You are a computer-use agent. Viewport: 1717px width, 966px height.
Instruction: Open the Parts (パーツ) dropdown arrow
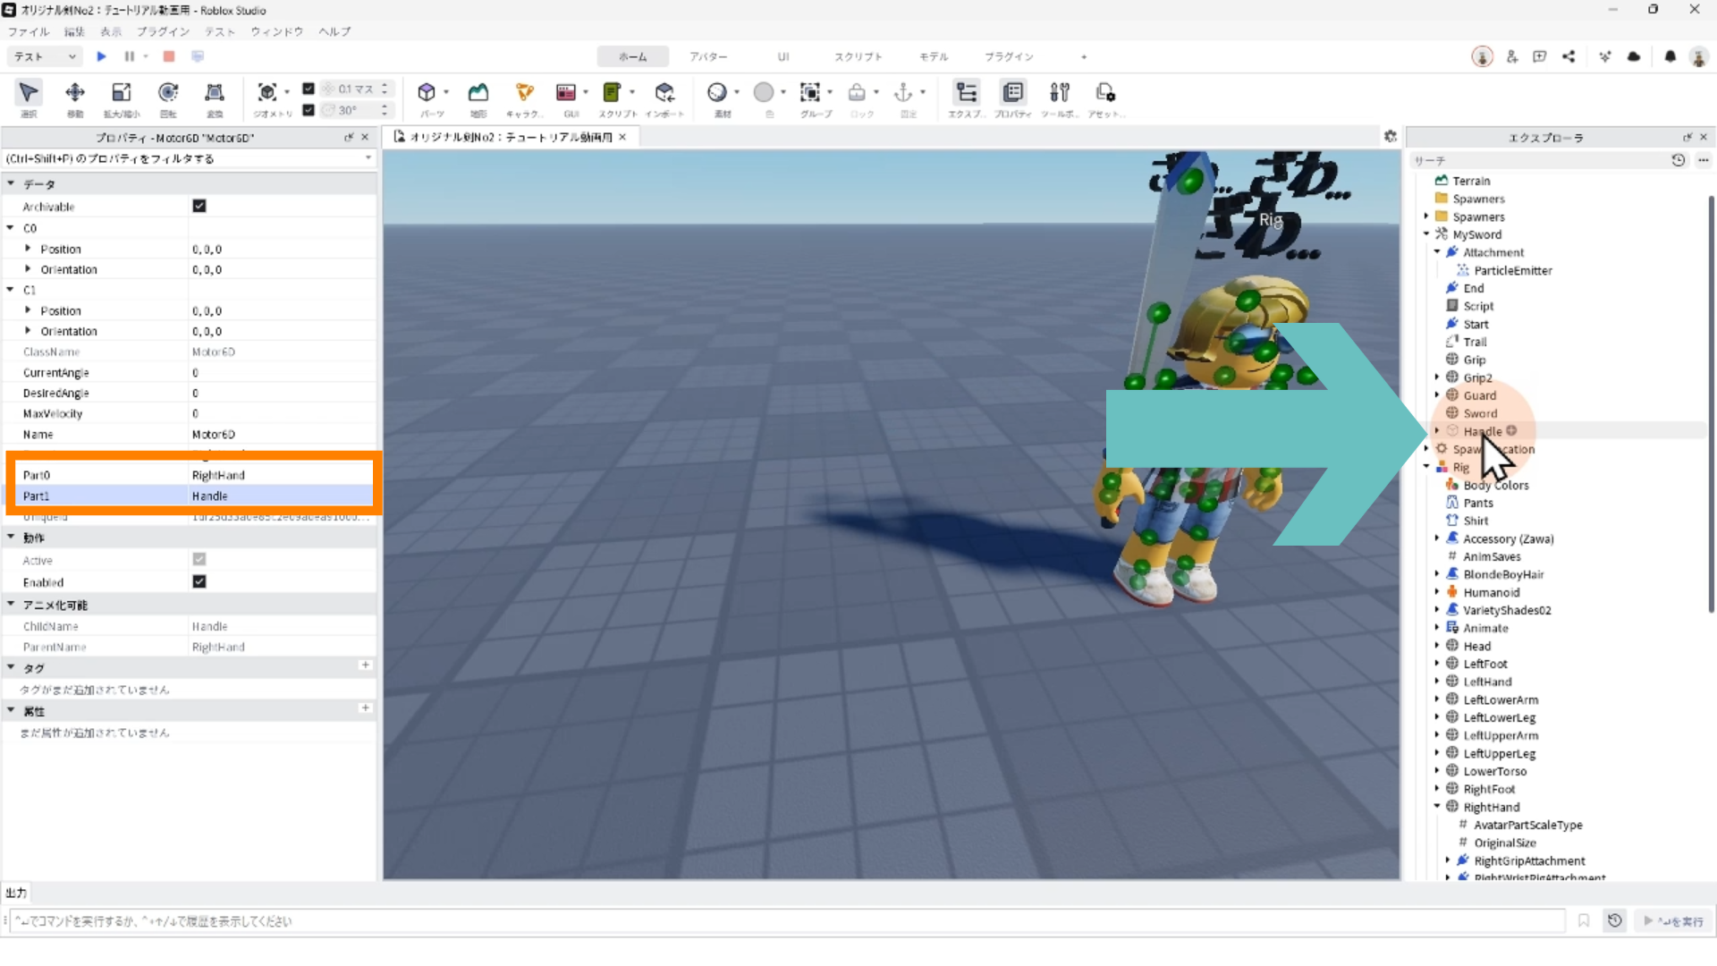[446, 92]
